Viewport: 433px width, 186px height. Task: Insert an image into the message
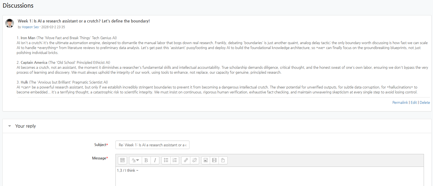click(x=206, y=160)
